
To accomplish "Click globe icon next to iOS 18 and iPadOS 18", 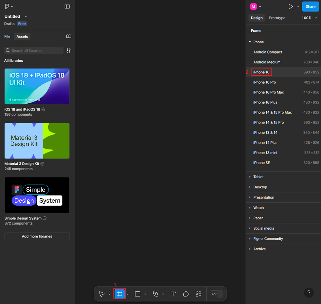I will [x=43, y=109].
